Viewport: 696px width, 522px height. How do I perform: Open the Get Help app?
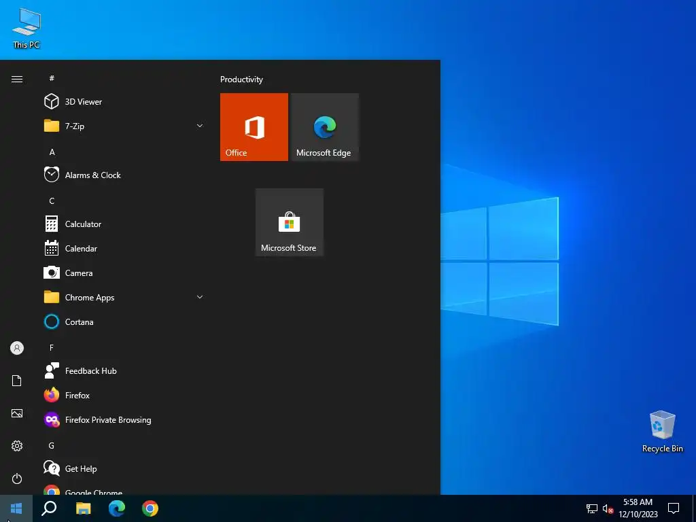tap(123, 468)
